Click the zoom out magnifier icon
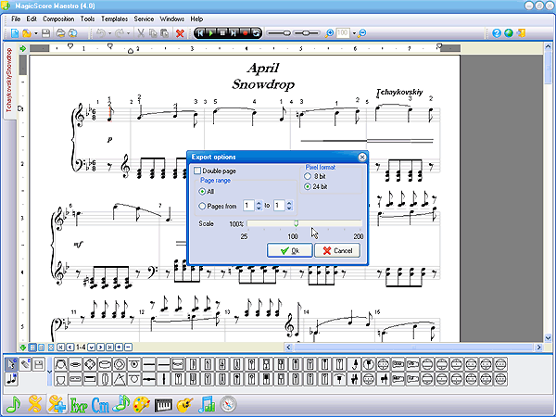Screen dimensions: 556x417 tap(361, 33)
